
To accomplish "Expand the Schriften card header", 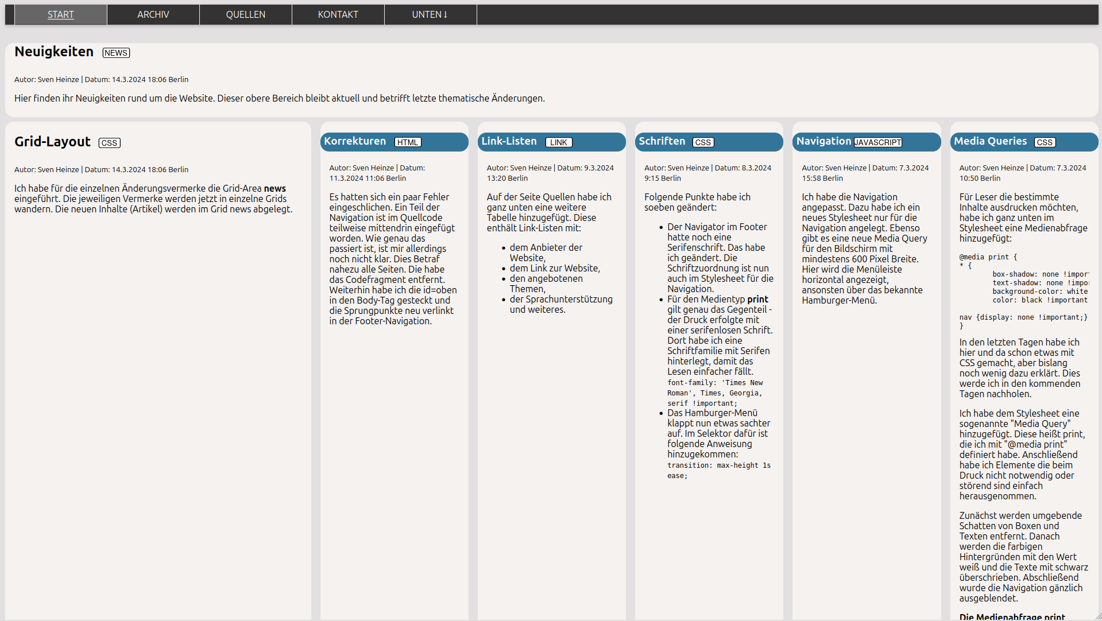I will tap(662, 141).
